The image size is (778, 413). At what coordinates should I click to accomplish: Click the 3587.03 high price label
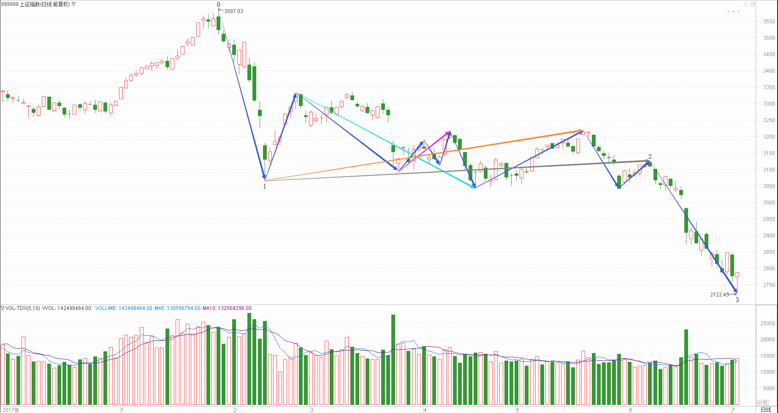click(233, 11)
